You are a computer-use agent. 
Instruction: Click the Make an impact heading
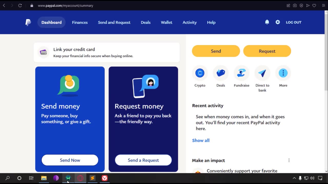coord(208,160)
